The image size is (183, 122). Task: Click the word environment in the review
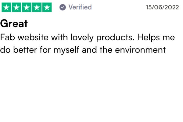(x=140, y=50)
